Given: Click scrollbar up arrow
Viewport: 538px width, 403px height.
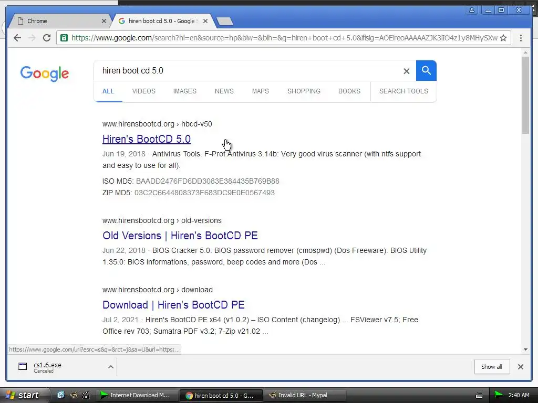Looking at the screenshot, I should point(525,53).
